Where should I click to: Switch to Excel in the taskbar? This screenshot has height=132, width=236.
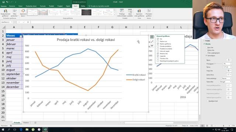(x=45, y=129)
